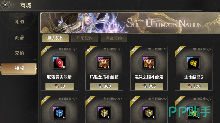
Task: Switch to the 烈阳契约 tab
Action: [x=85, y=38]
